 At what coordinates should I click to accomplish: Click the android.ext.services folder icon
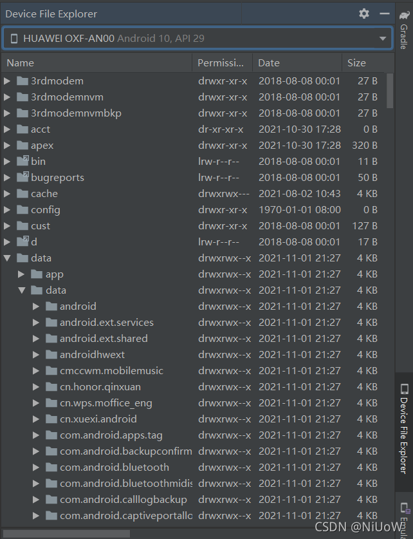click(51, 323)
